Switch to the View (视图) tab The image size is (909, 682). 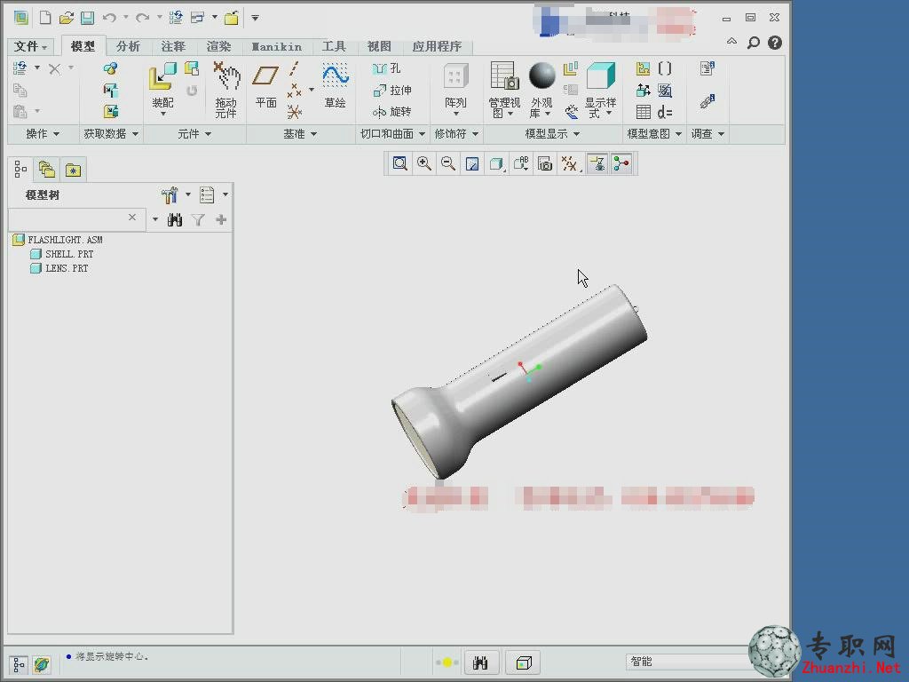378,46
